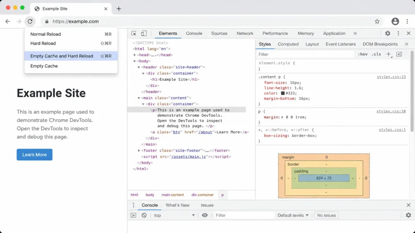The width and height of the screenshot is (415, 233).
Task: Add new style rule plus icon
Action: coord(389,54)
